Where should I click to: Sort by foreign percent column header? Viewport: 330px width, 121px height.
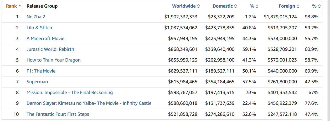(316, 6)
